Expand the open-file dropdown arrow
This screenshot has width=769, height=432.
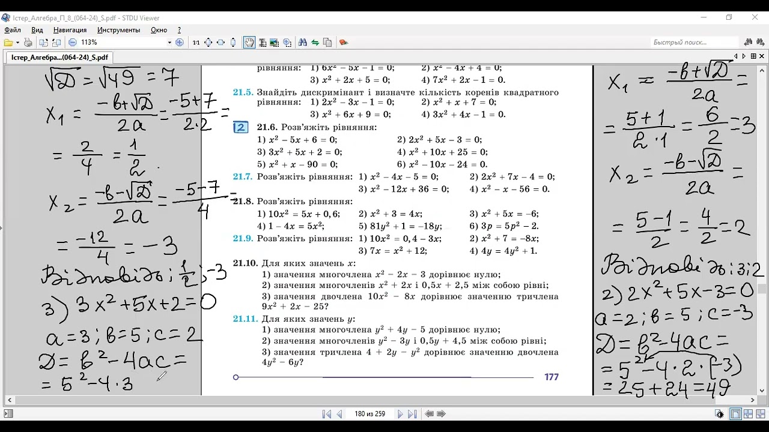click(x=17, y=43)
